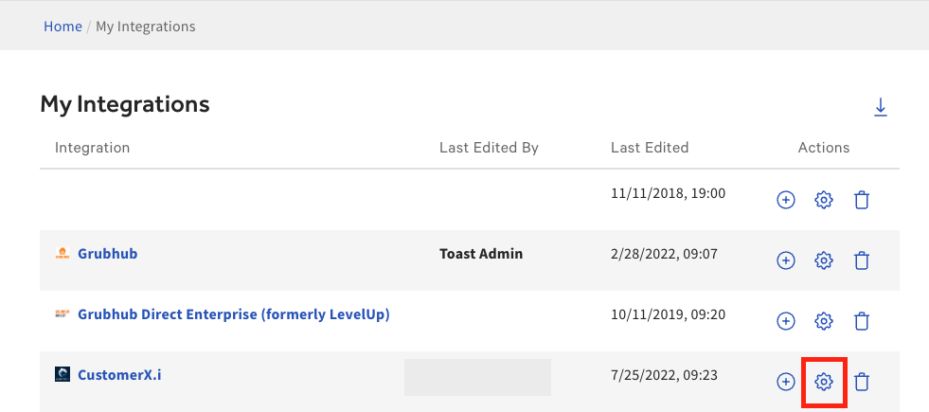929x412 pixels.
Task: Open Grubhub Direct Enterprise (formerly LevelUp) link
Action: point(233,314)
